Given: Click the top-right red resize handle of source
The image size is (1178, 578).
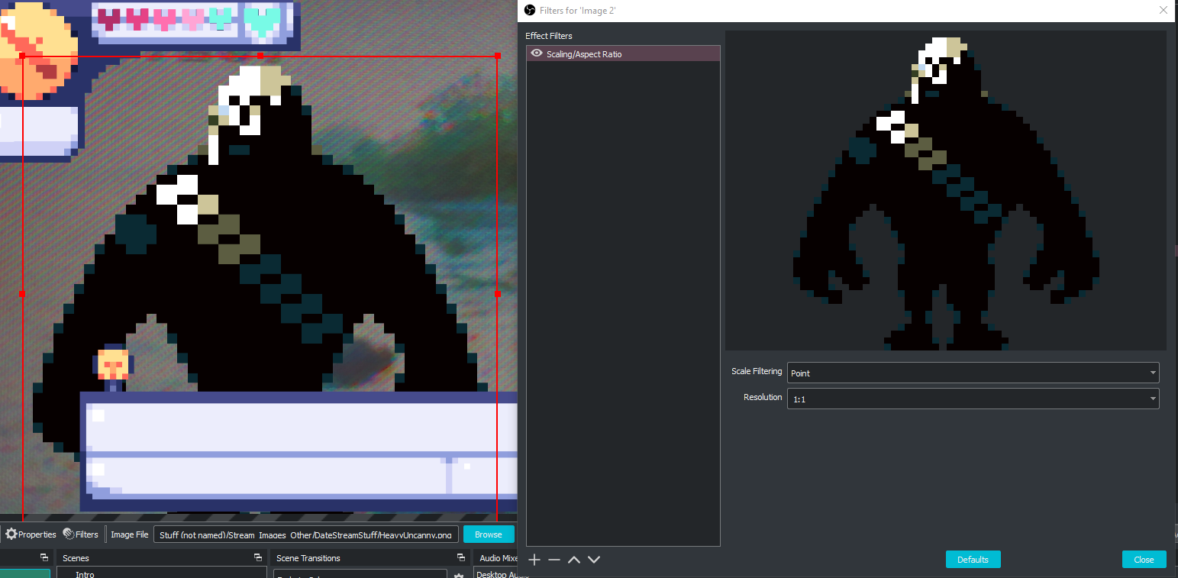Looking at the screenshot, I should (x=498, y=56).
